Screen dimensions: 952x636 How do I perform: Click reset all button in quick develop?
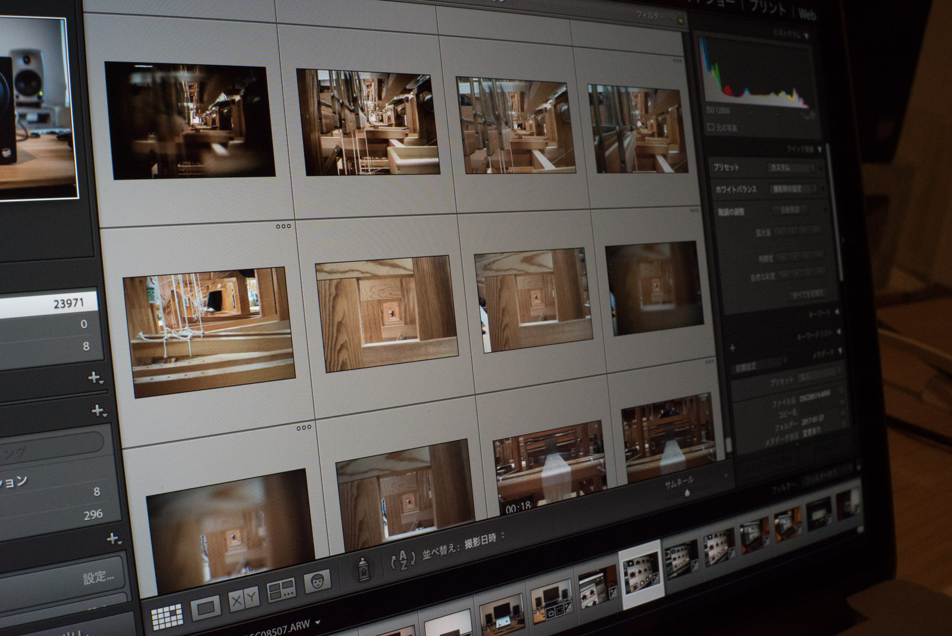click(x=809, y=294)
